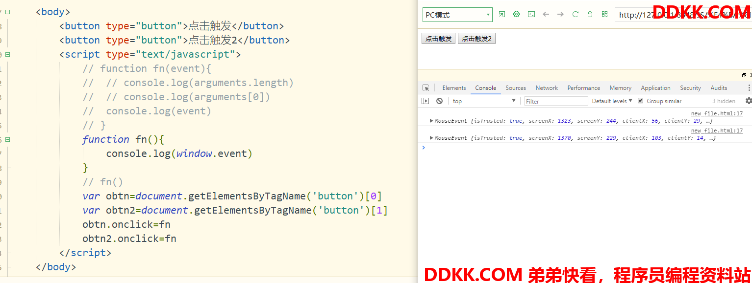Screen dimensions: 752x283
Task: Open the Application tab
Action: (x=655, y=88)
